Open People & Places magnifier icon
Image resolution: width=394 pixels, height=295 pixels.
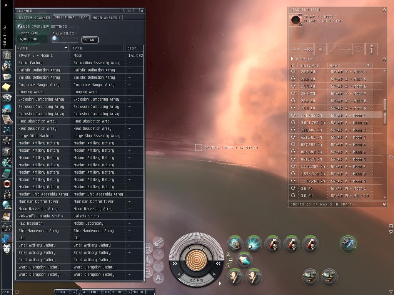(7, 65)
